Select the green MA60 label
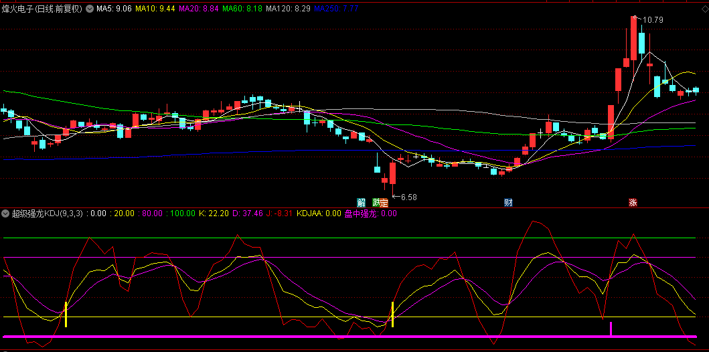Image resolution: width=709 pixels, height=352 pixels. 242,9
